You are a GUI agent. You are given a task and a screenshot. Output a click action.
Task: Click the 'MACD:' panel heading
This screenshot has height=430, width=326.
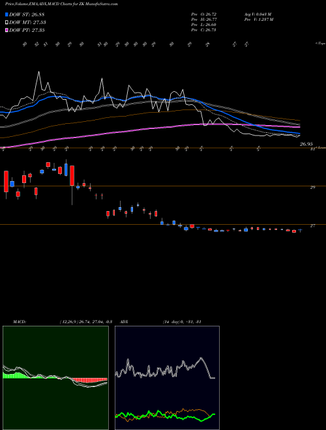click(x=19, y=322)
